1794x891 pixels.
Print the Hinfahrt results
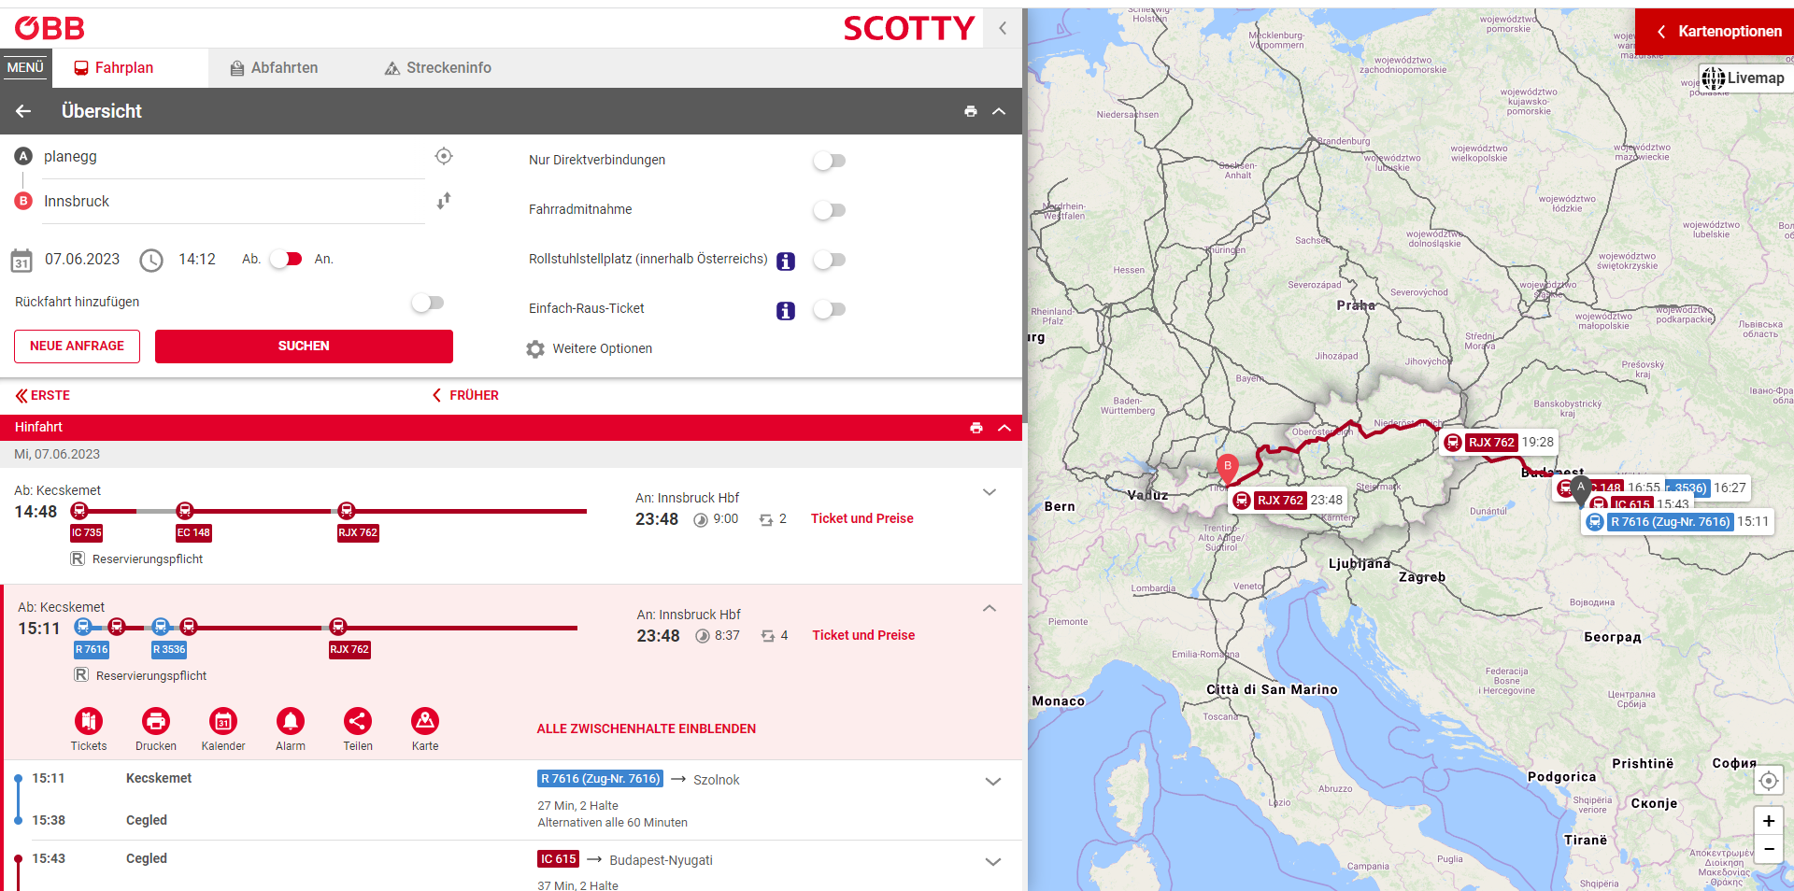point(976,428)
